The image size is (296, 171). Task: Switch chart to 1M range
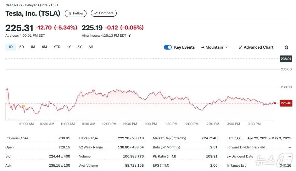[x=33, y=47]
